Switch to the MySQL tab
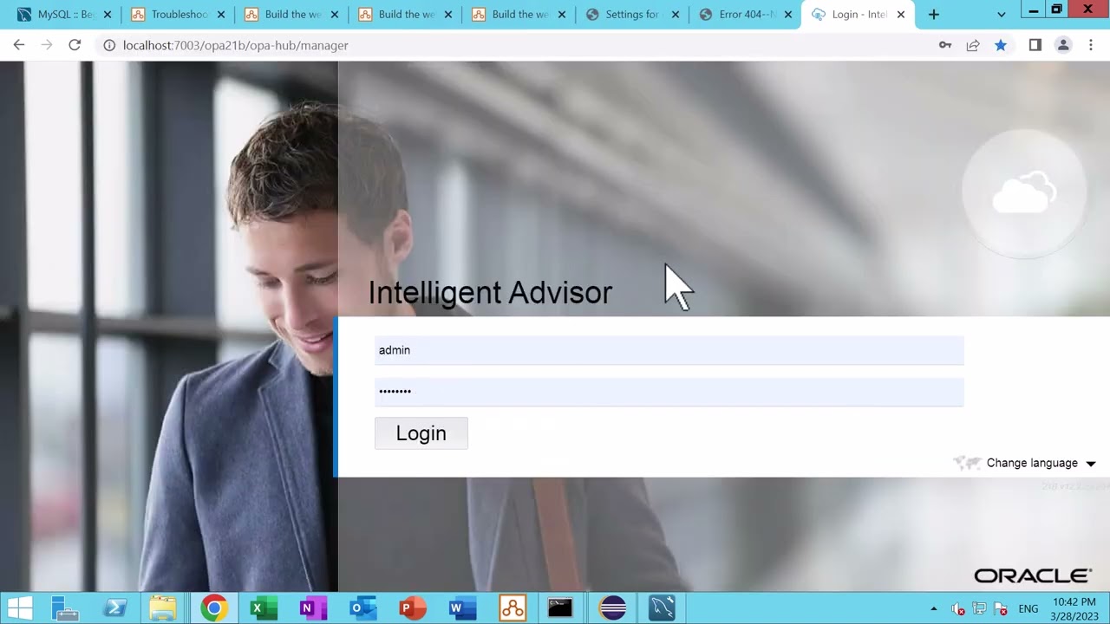Viewport: 1110px width, 624px height. click(x=64, y=15)
